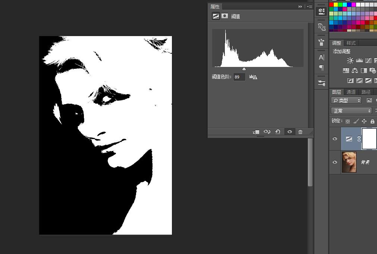Toggle adjustment layer visibility in Properties panel

point(290,132)
